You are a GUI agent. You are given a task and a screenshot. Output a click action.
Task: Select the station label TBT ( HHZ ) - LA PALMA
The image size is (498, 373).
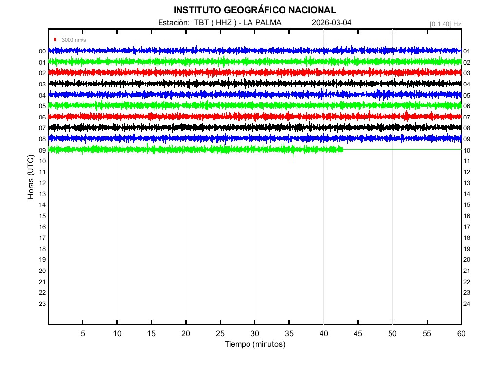(220, 23)
